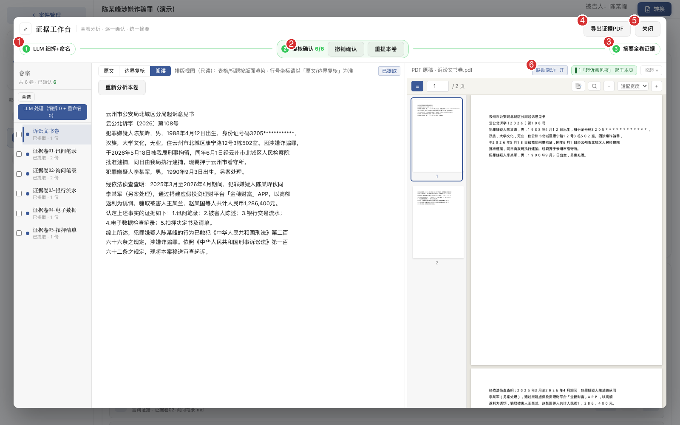The height and width of the screenshot is (425, 680).
Task: Open PDF page 1 thumbnail
Action: 436,139
